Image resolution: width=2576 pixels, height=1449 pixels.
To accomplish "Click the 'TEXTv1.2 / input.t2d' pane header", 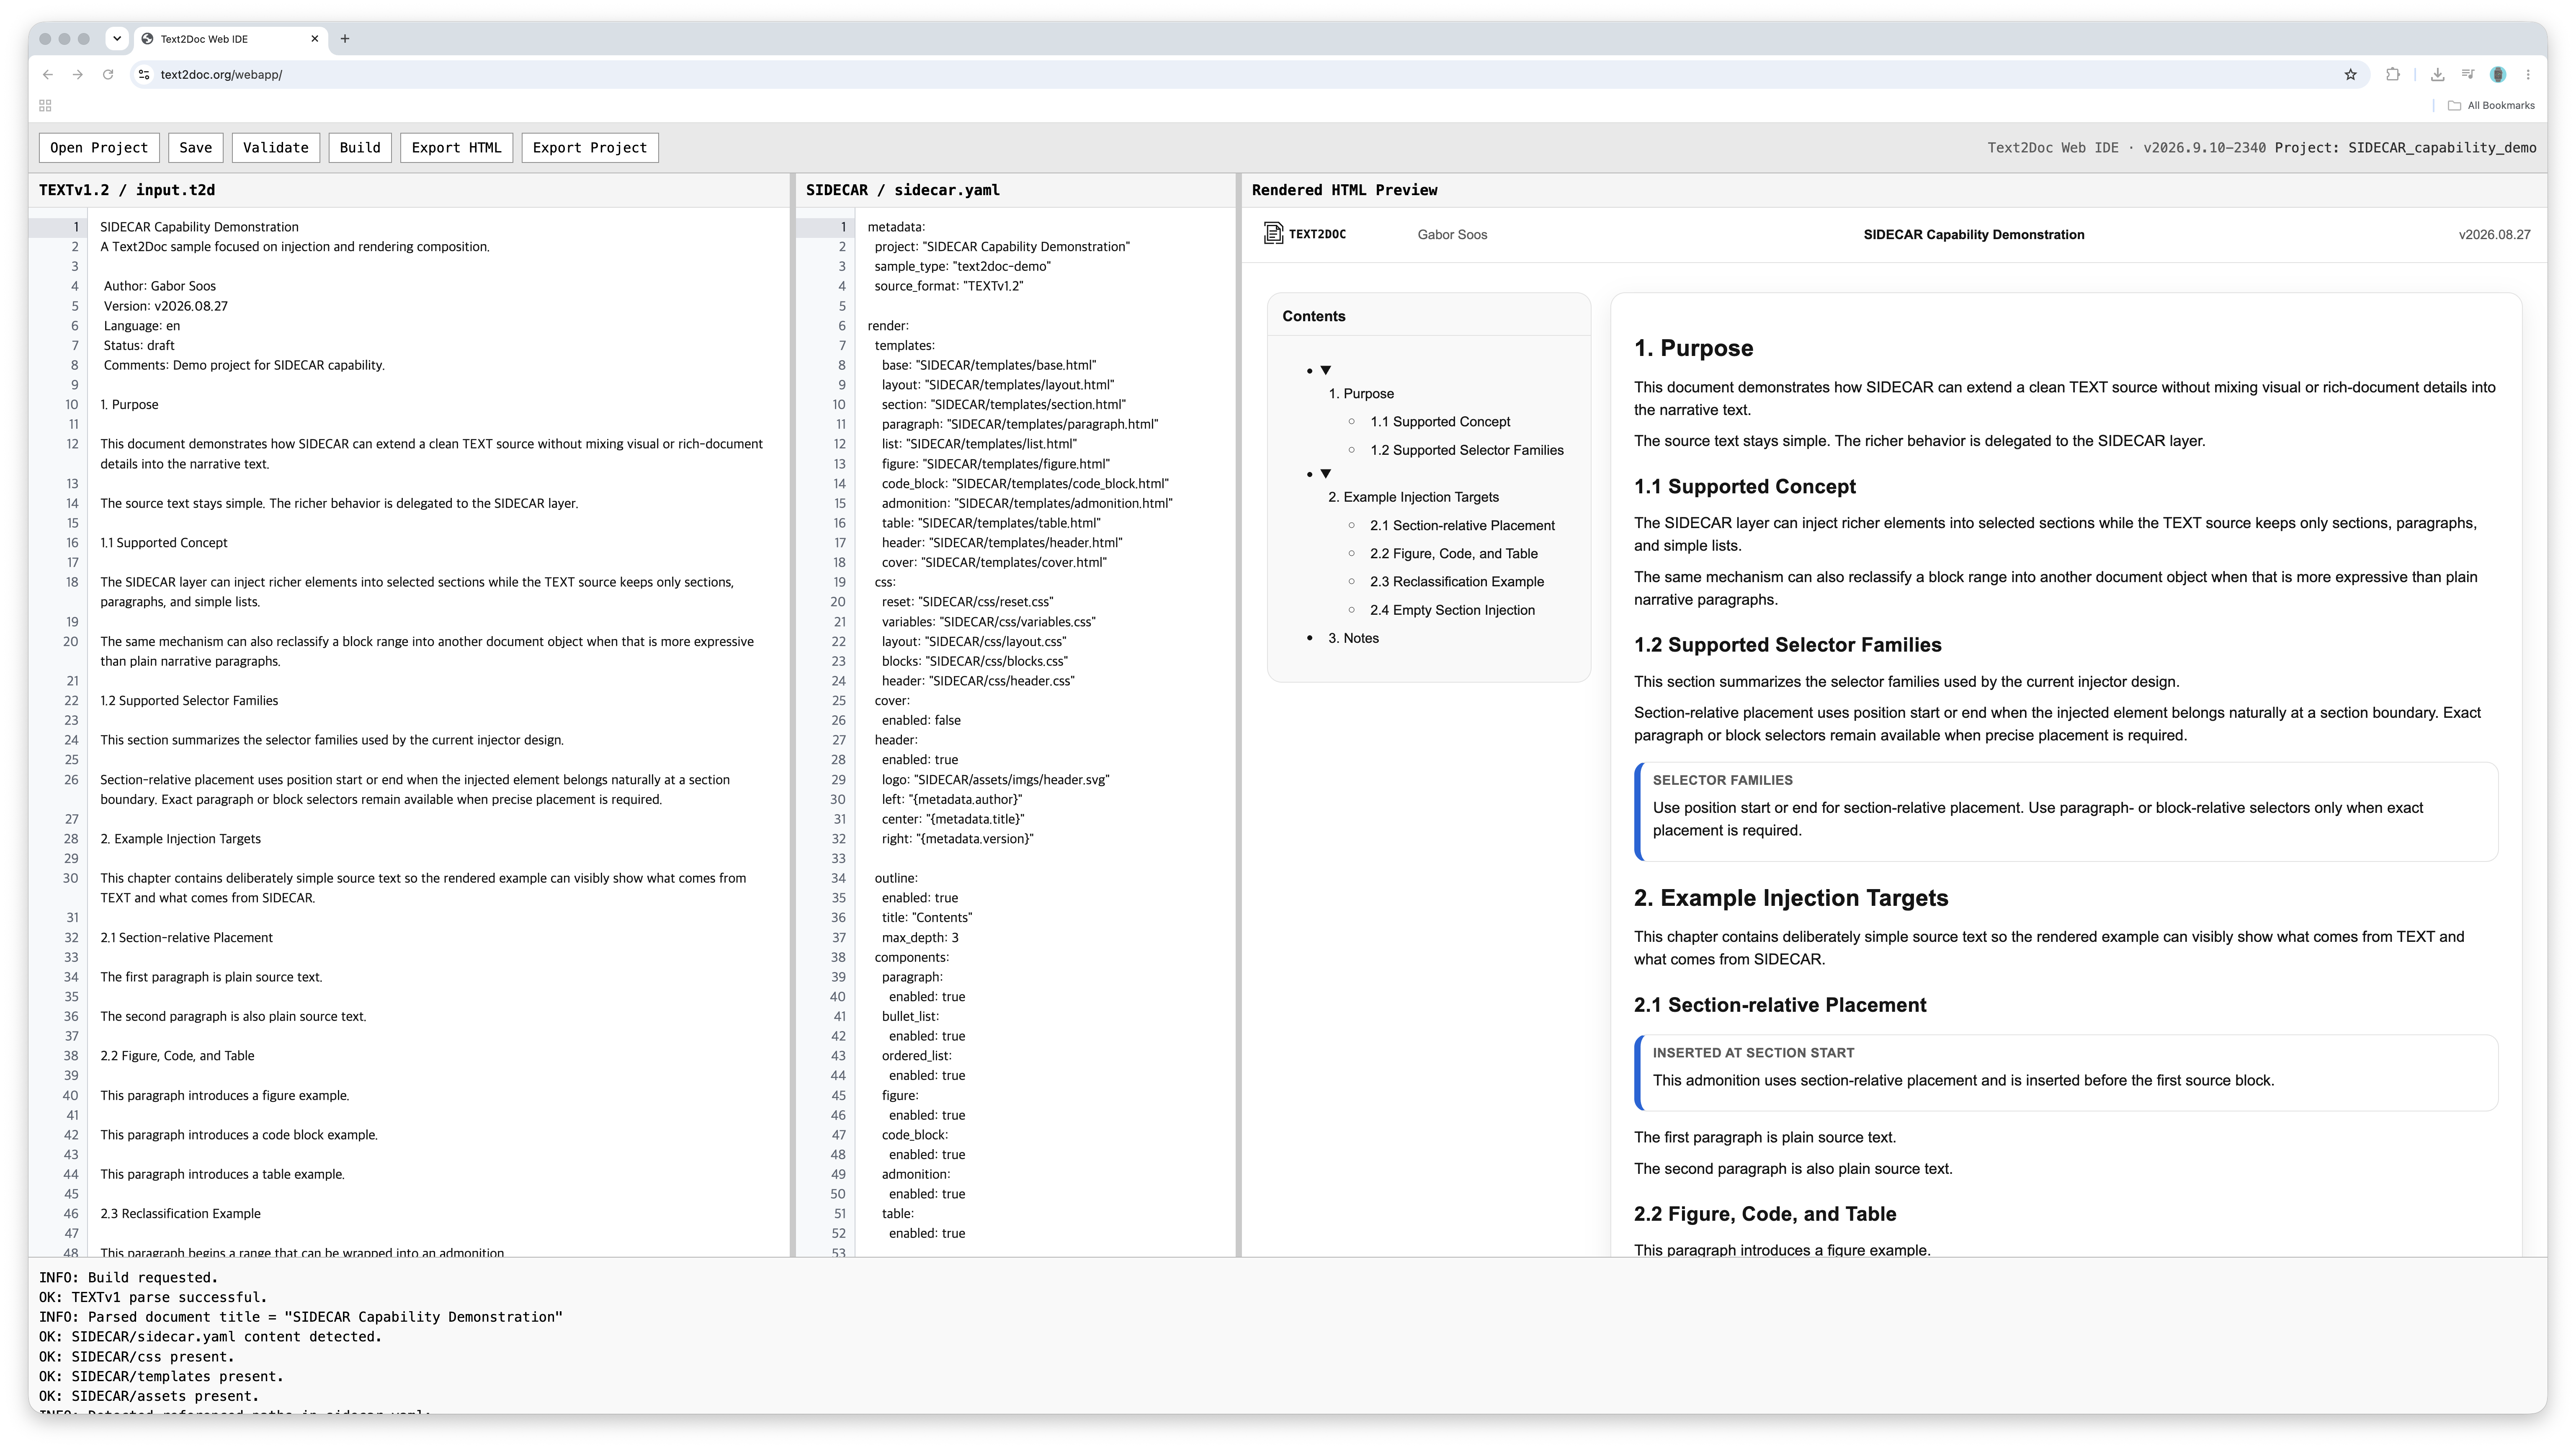I will point(127,190).
